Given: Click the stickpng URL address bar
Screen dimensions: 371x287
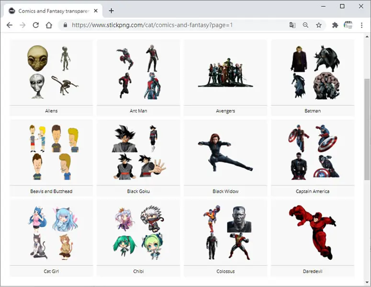Looking at the screenshot, I should [x=152, y=25].
